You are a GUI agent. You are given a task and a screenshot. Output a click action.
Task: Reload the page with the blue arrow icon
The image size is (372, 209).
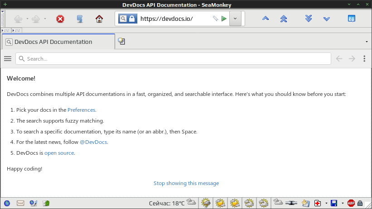(x=80, y=19)
